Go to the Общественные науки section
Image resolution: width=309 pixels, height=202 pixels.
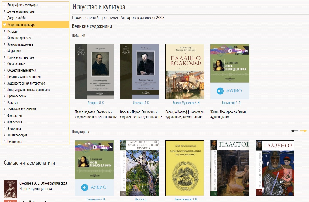(x=22, y=70)
